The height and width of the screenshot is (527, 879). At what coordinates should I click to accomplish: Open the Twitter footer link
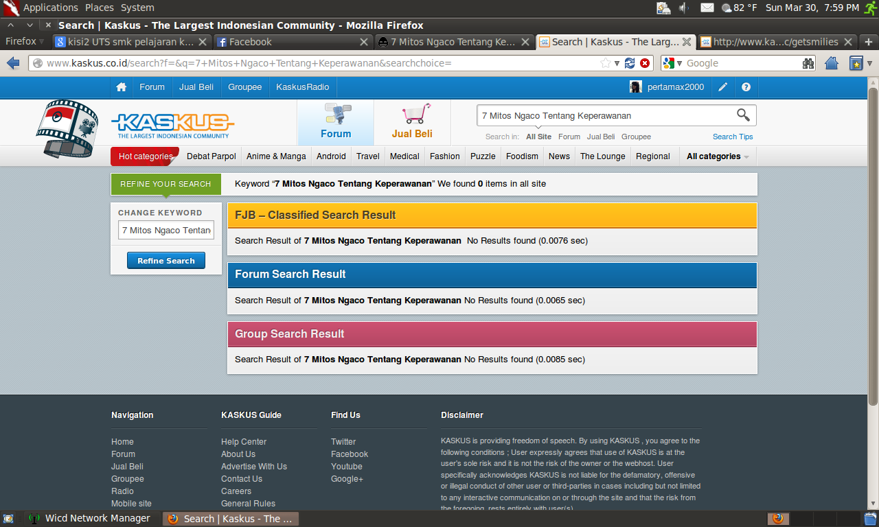click(x=343, y=442)
